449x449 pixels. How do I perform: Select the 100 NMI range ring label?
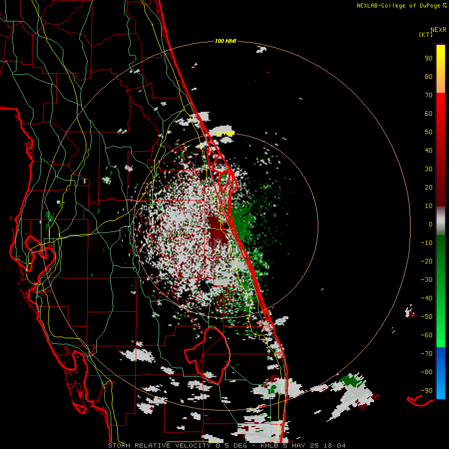point(225,41)
